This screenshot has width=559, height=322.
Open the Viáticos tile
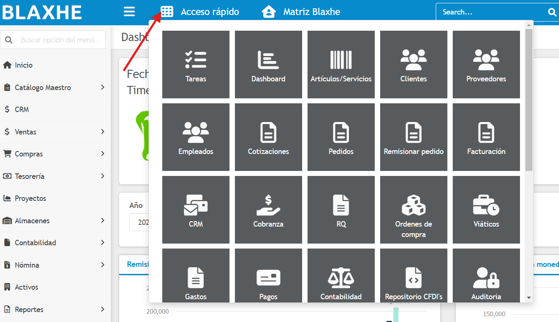486,210
